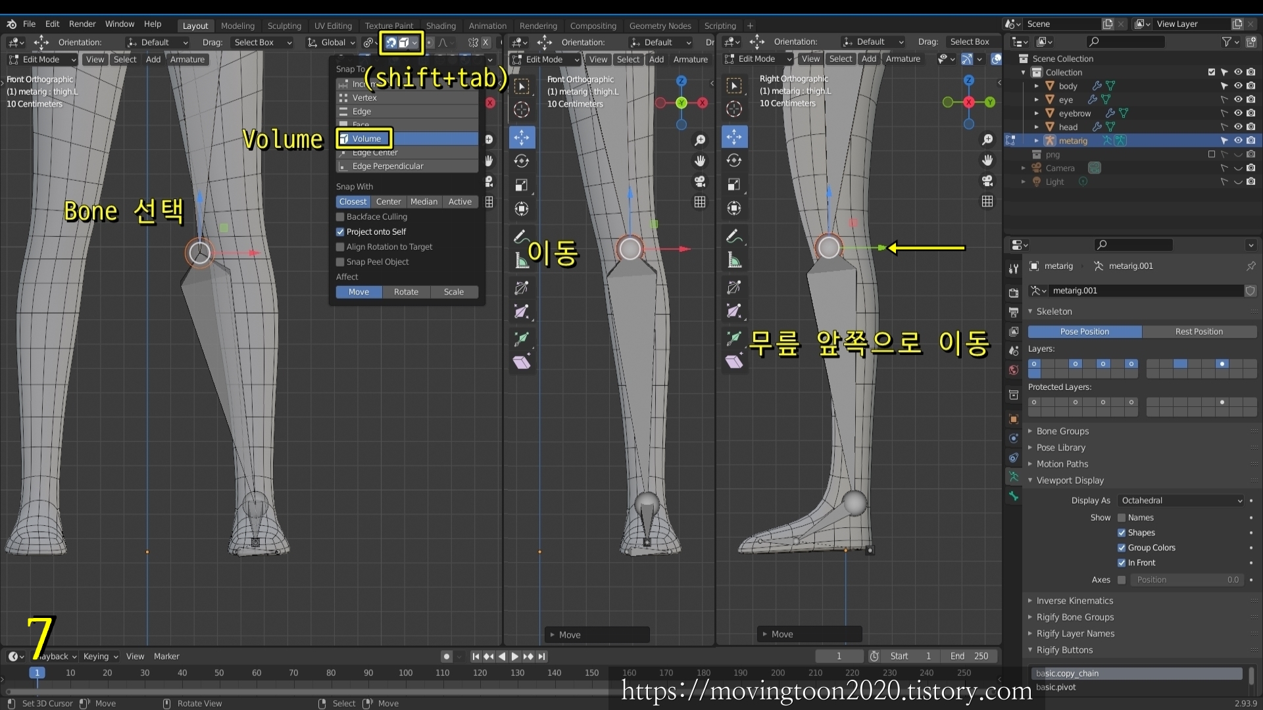Activate Cursor tool in right viewport toolbar
This screenshot has width=1263, height=710.
pos(734,109)
